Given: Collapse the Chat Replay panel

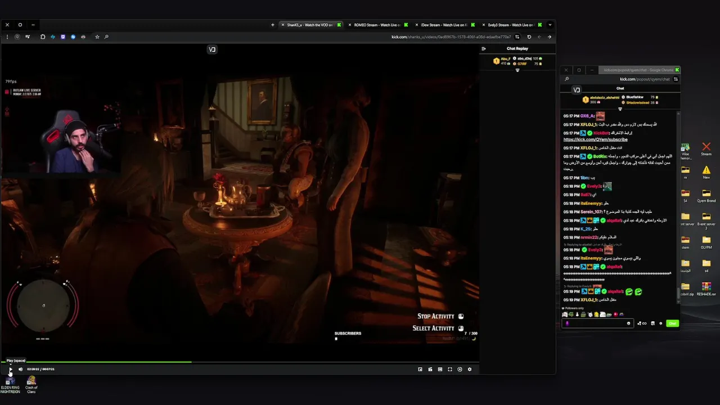Looking at the screenshot, I should (x=483, y=48).
